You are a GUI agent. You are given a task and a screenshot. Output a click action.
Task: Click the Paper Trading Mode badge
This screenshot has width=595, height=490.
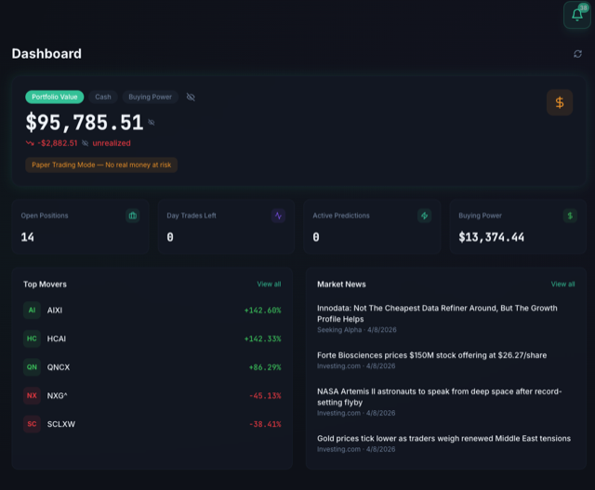[x=101, y=165]
